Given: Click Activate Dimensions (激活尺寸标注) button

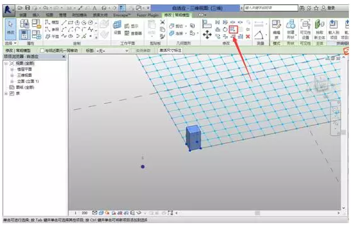Looking at the screenshot, I should tap(170, 51).
